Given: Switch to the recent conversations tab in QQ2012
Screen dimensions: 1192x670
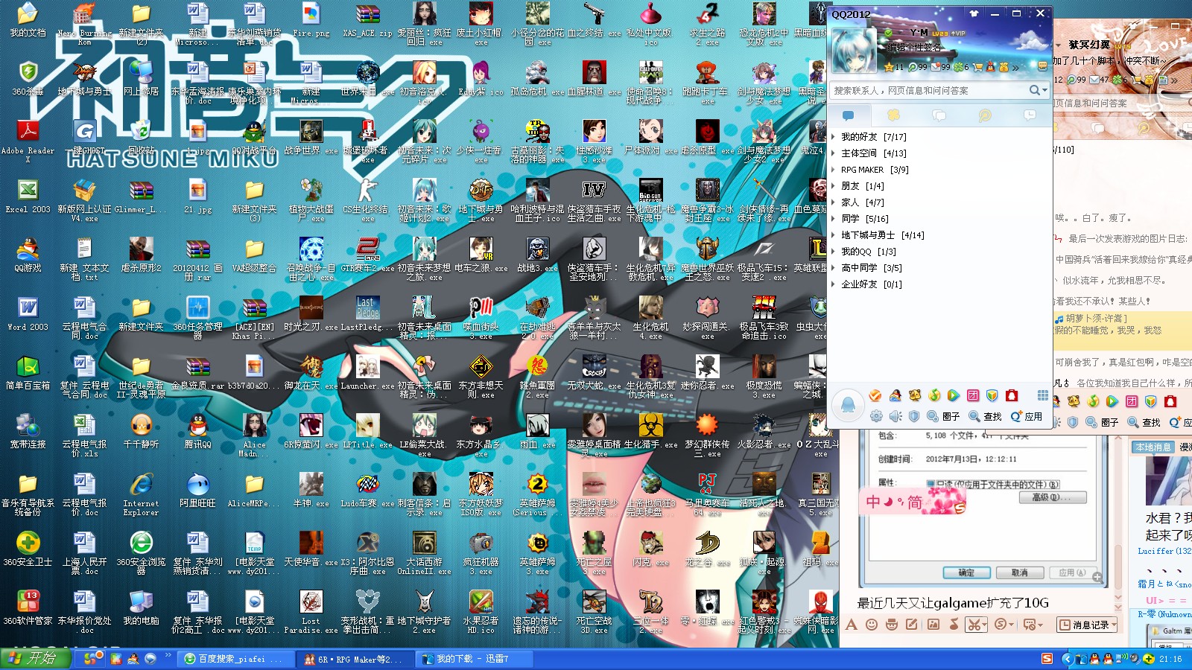Looking at the screenshot, I should (1030, 115).
